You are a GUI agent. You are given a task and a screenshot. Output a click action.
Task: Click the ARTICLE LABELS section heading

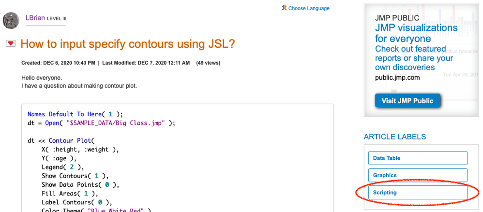point(395,137)
